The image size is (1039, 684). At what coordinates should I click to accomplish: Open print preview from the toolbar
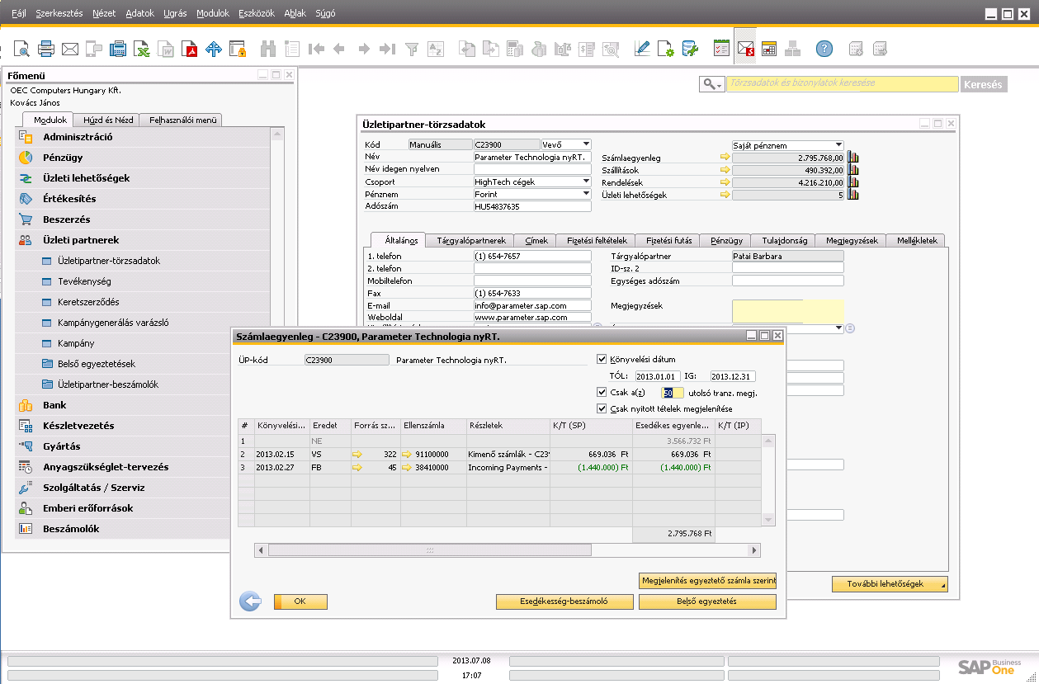pos(22,50)
